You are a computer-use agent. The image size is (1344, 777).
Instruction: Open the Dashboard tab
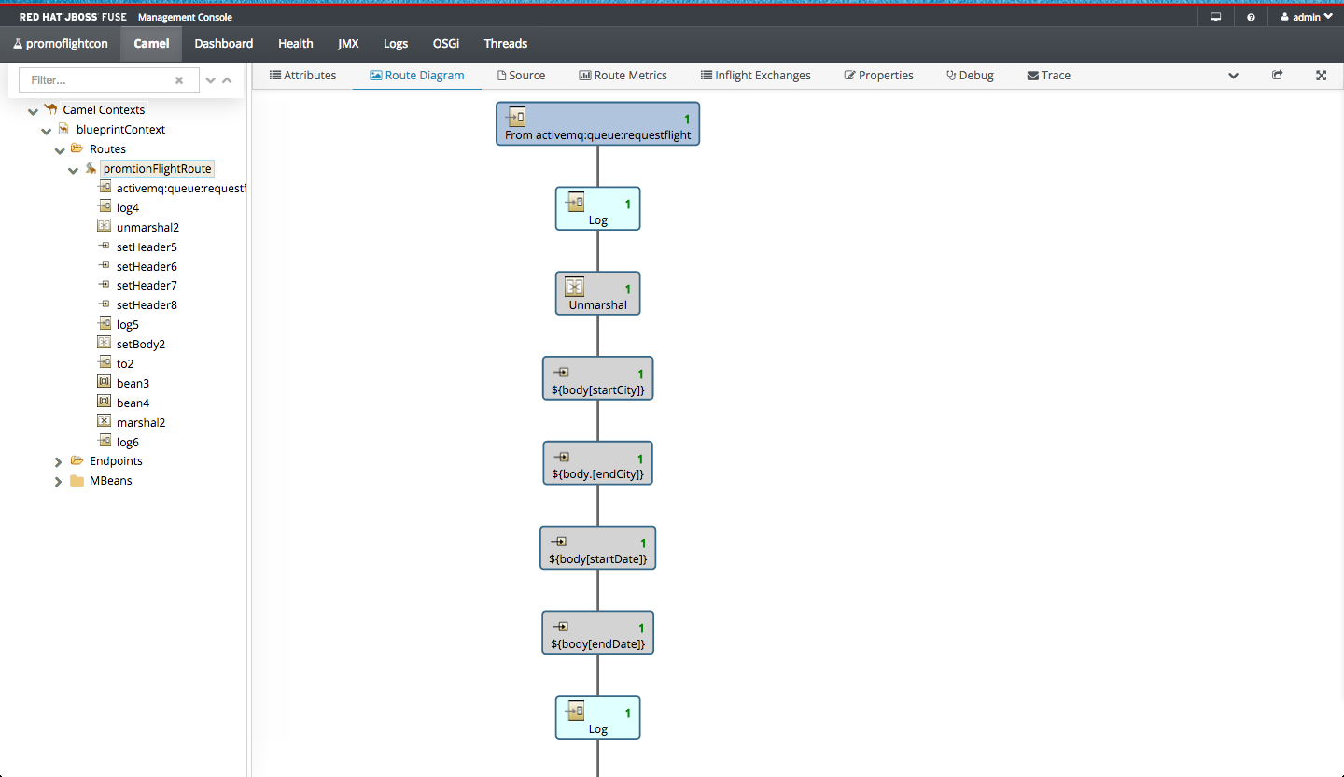click(224, 44)
